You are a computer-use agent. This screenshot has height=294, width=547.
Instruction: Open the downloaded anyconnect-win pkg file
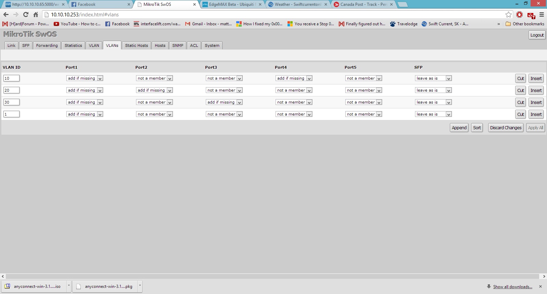point(105,286)
